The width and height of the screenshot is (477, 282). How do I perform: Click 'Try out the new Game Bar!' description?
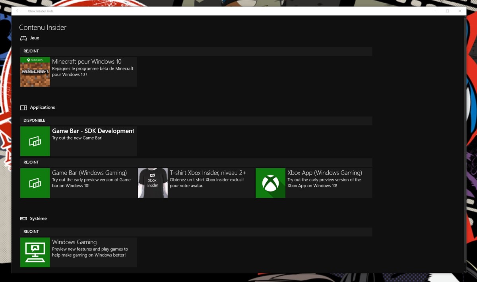[77, 138]
